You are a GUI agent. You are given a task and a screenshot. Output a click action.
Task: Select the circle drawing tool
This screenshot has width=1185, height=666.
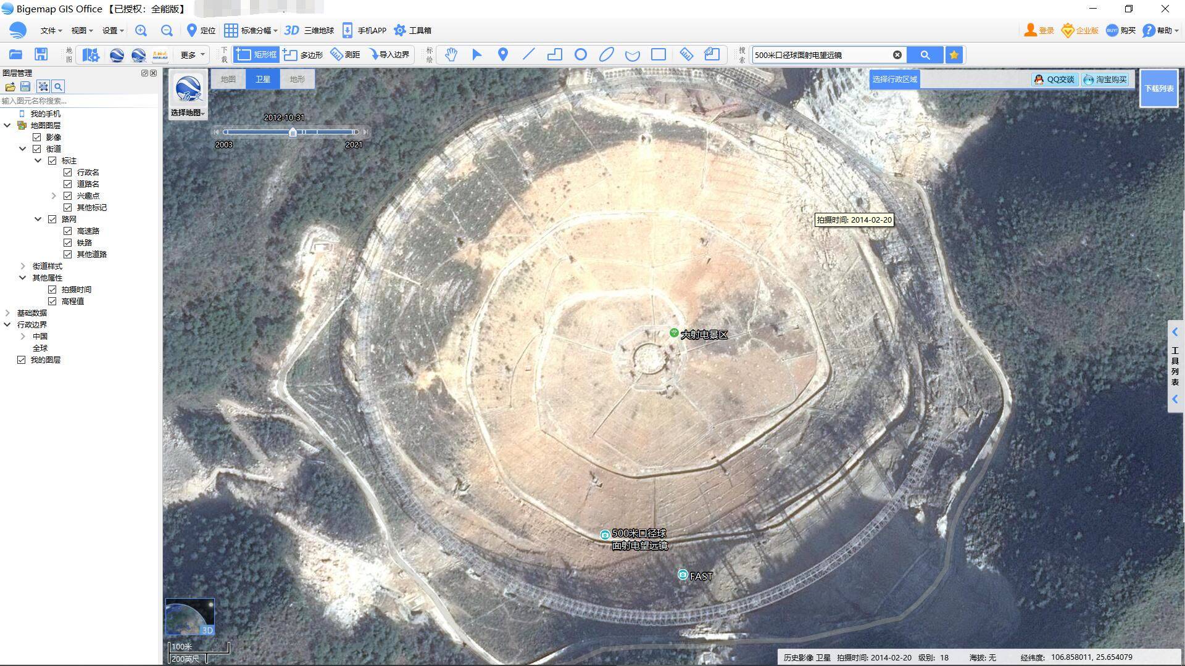pos(581,55)
